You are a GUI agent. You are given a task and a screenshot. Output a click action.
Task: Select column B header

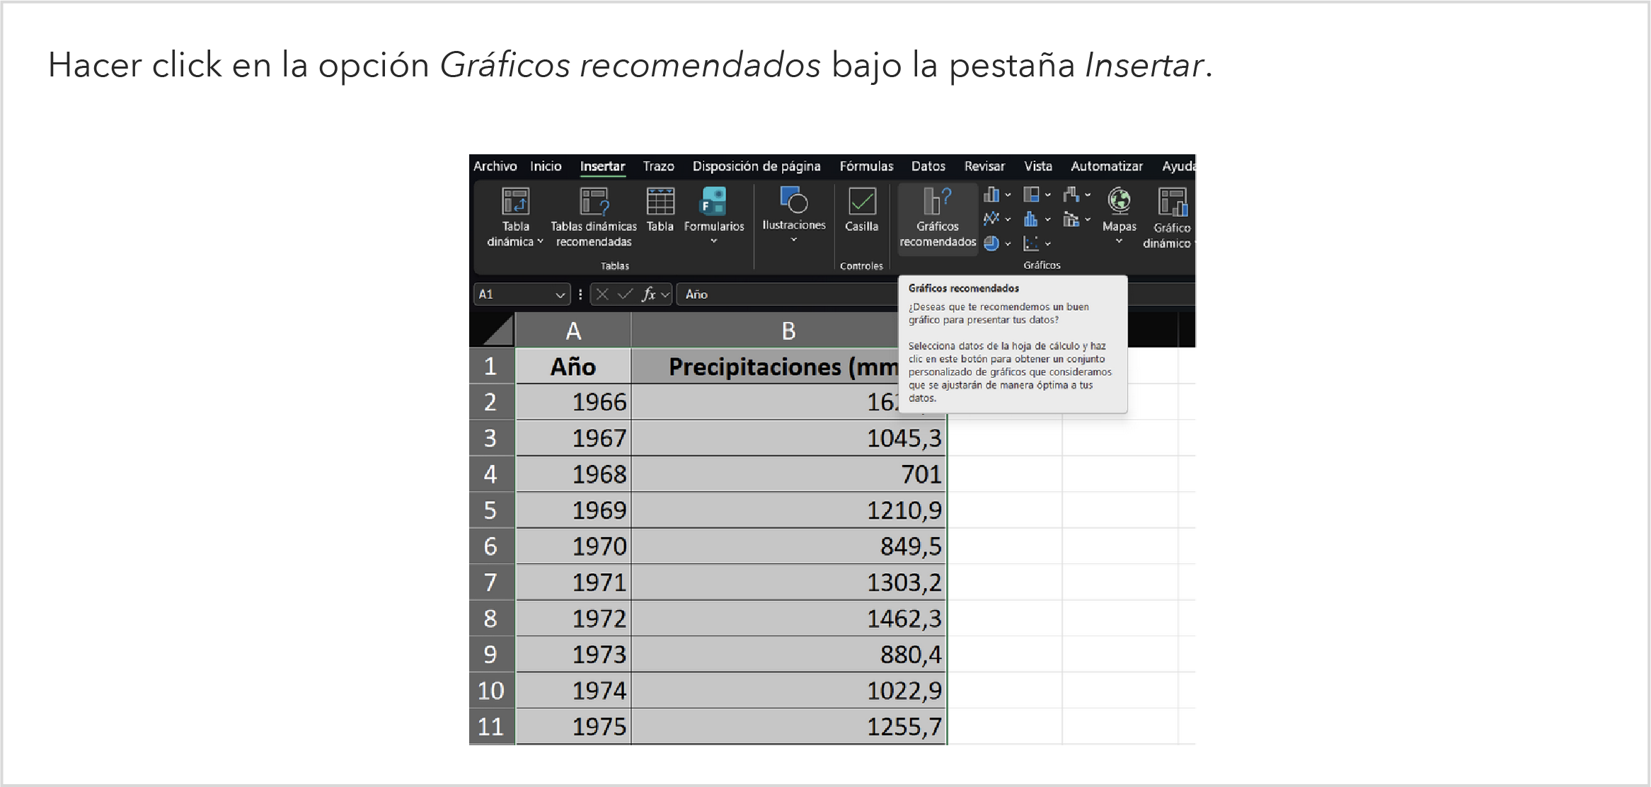click(788, 331)
